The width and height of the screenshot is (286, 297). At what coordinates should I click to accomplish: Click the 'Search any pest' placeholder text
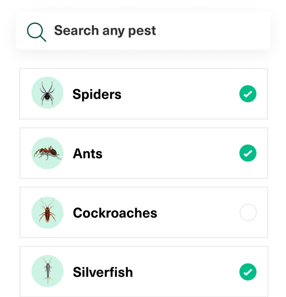point(105,31)
